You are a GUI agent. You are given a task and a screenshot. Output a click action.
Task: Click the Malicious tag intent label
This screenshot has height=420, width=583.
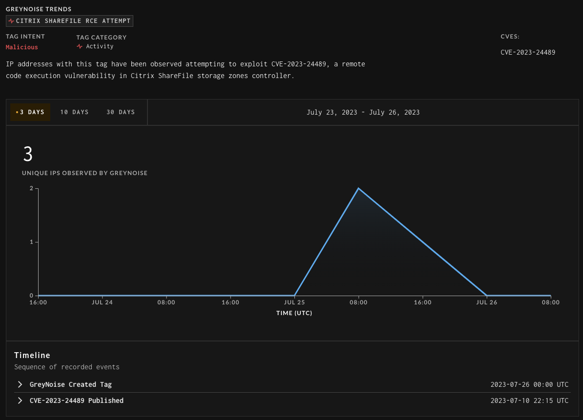(x=22, y=47)
